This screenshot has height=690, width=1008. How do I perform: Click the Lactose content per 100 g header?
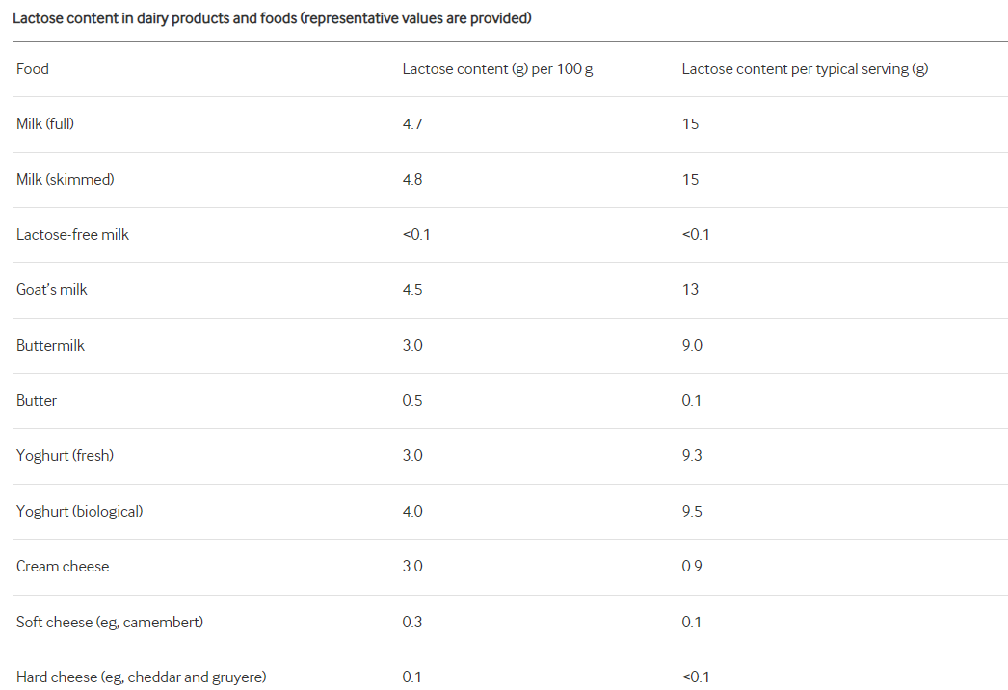497,69
